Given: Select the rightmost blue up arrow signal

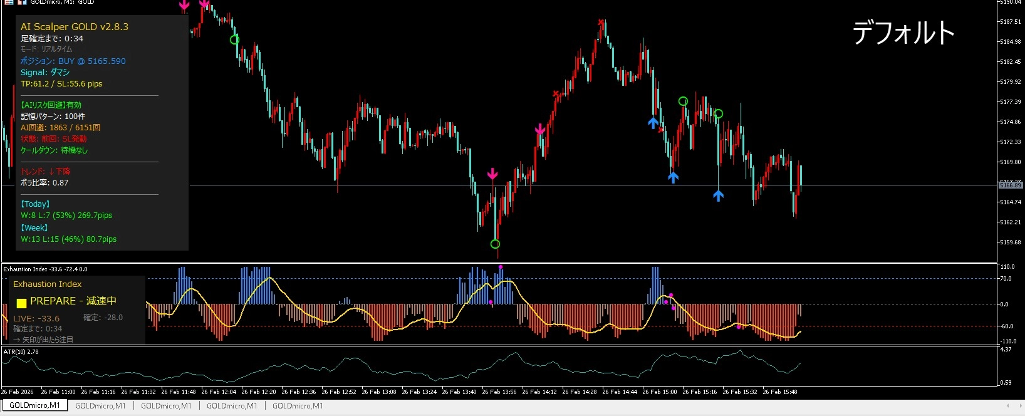Looking at the screenshot, I should (718, 195).
